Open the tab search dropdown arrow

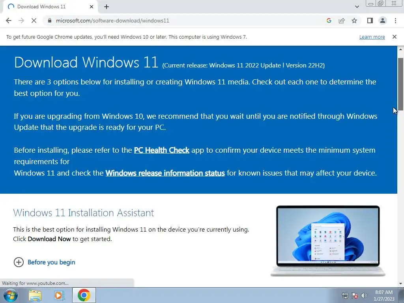357,7
